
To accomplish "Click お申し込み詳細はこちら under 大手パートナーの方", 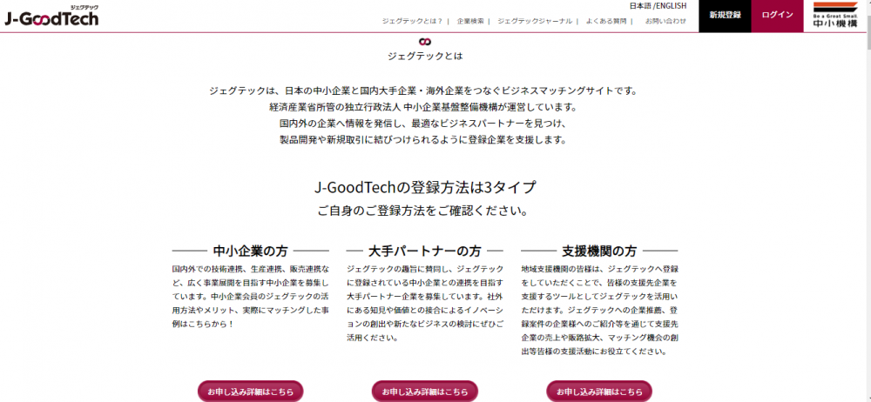I will point(425,392).
